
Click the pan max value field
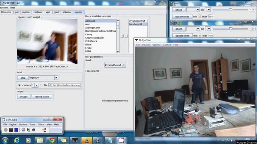pyautogui.click(x=210, y=17)
